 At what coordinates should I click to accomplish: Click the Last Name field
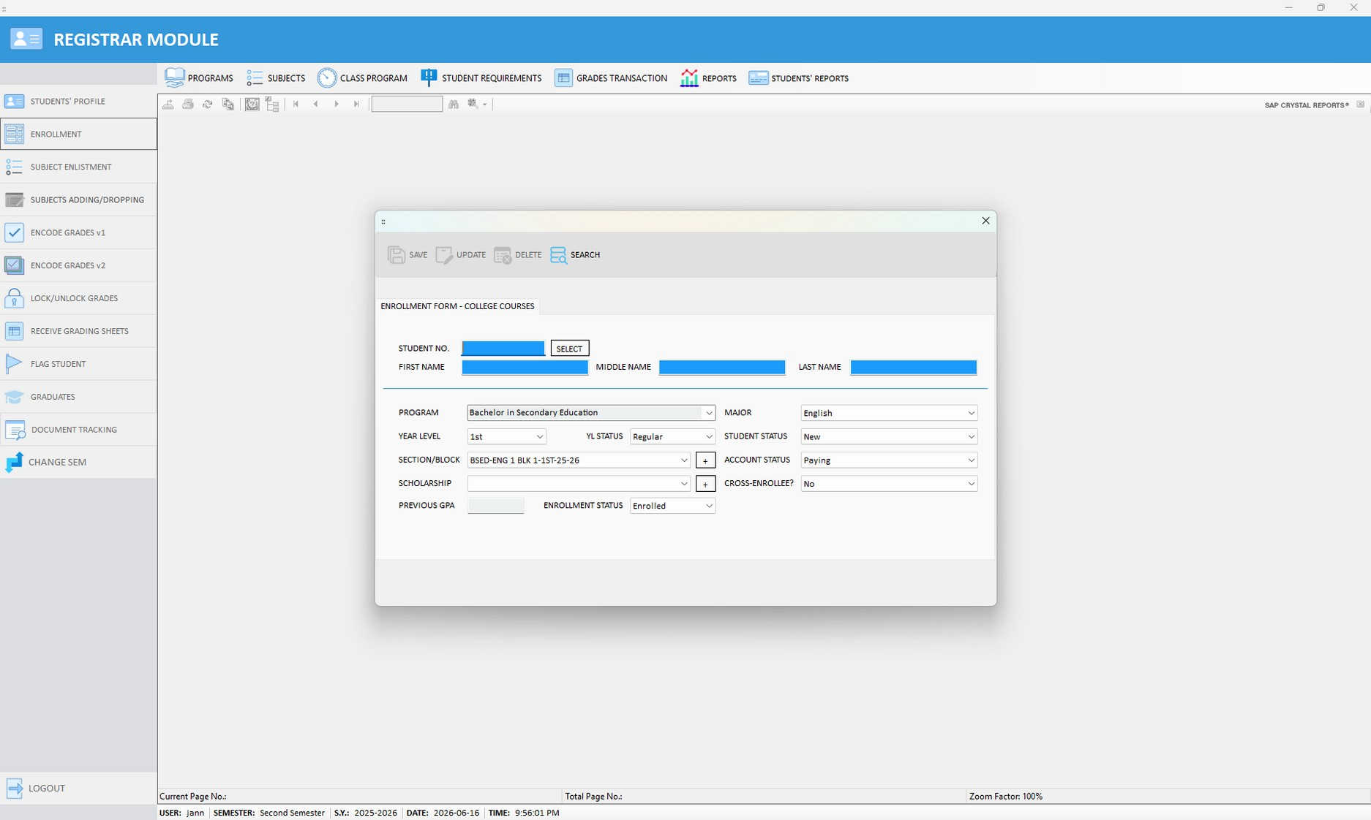pos(913,367)
